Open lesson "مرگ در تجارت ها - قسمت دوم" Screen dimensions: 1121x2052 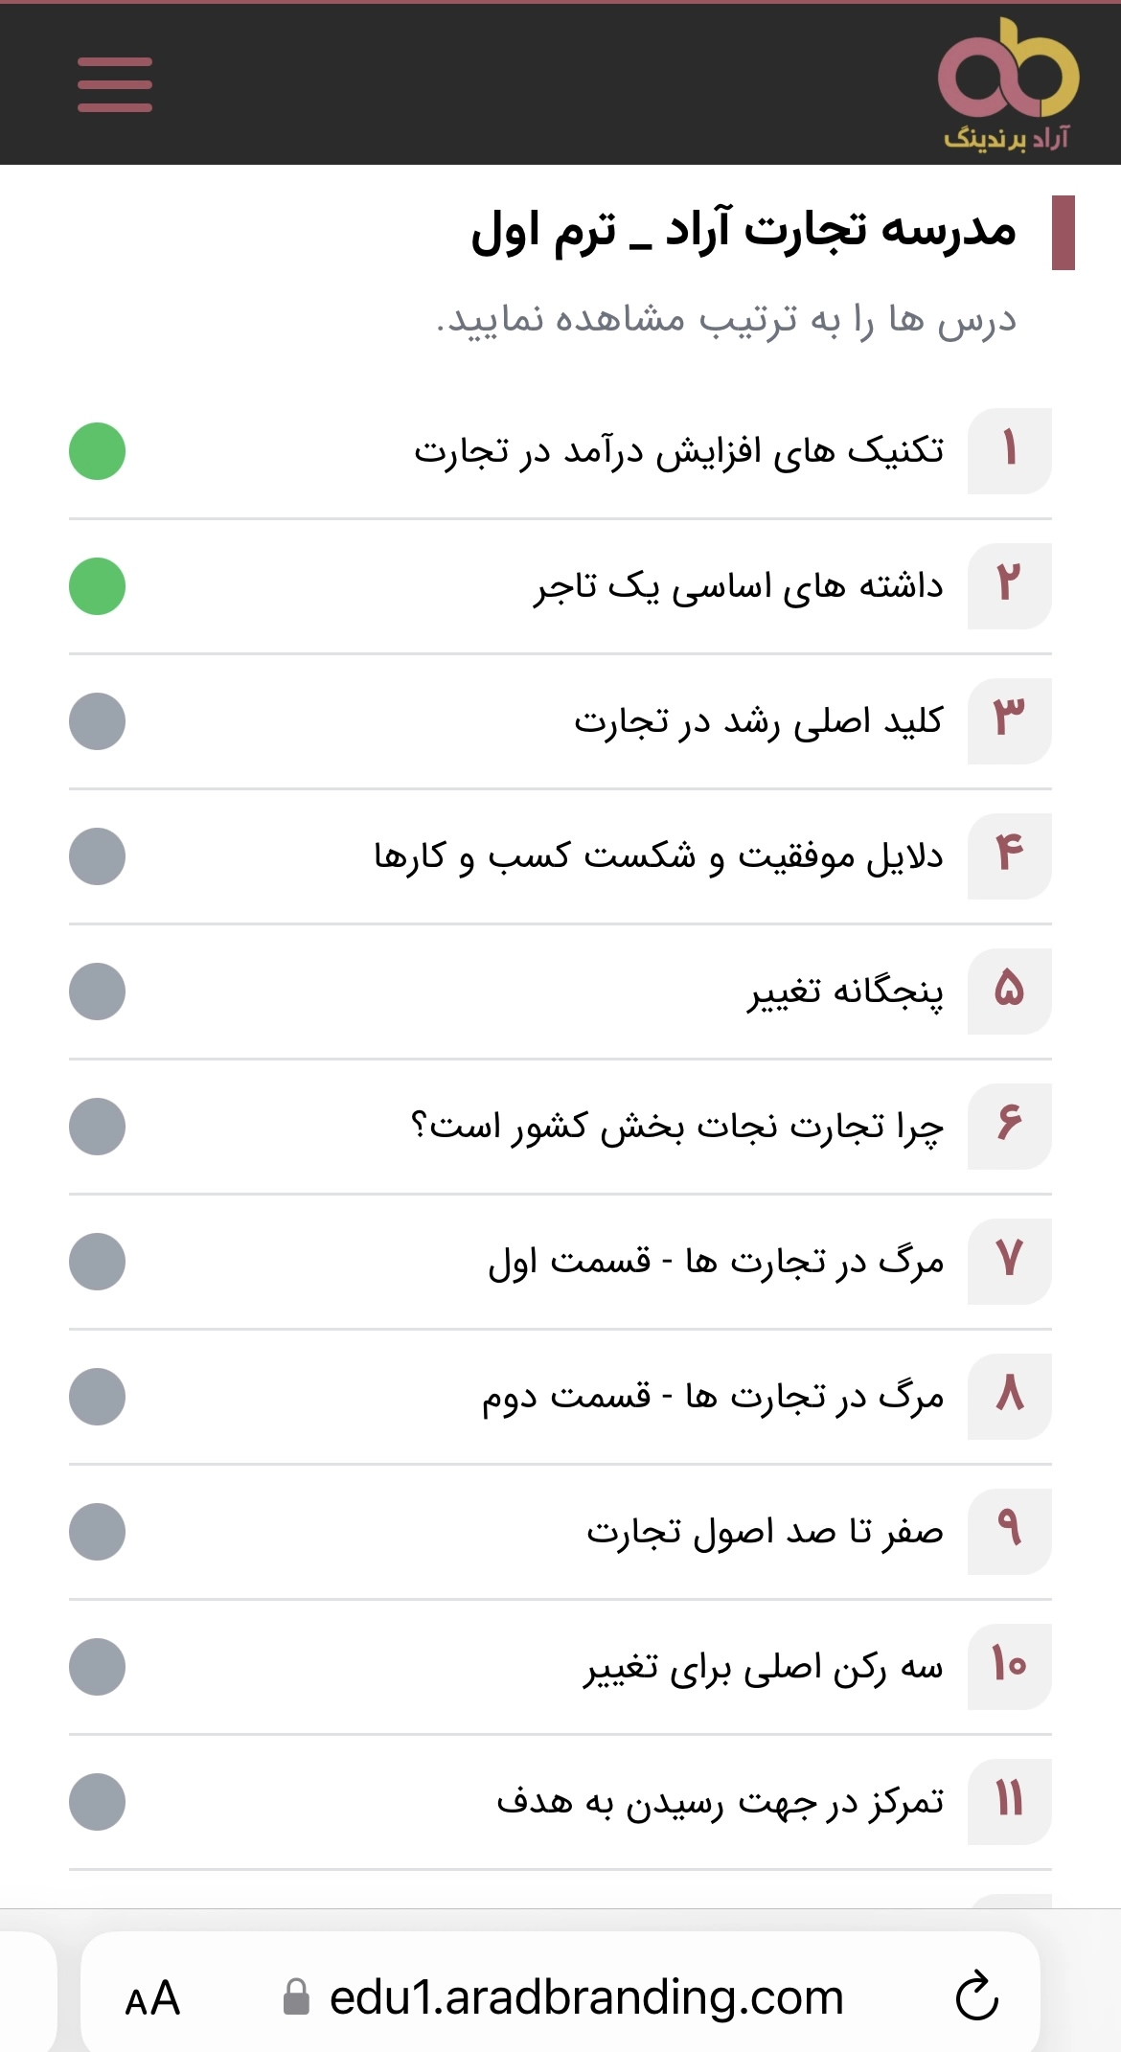pyautogui.click(x=712, y=1397)
